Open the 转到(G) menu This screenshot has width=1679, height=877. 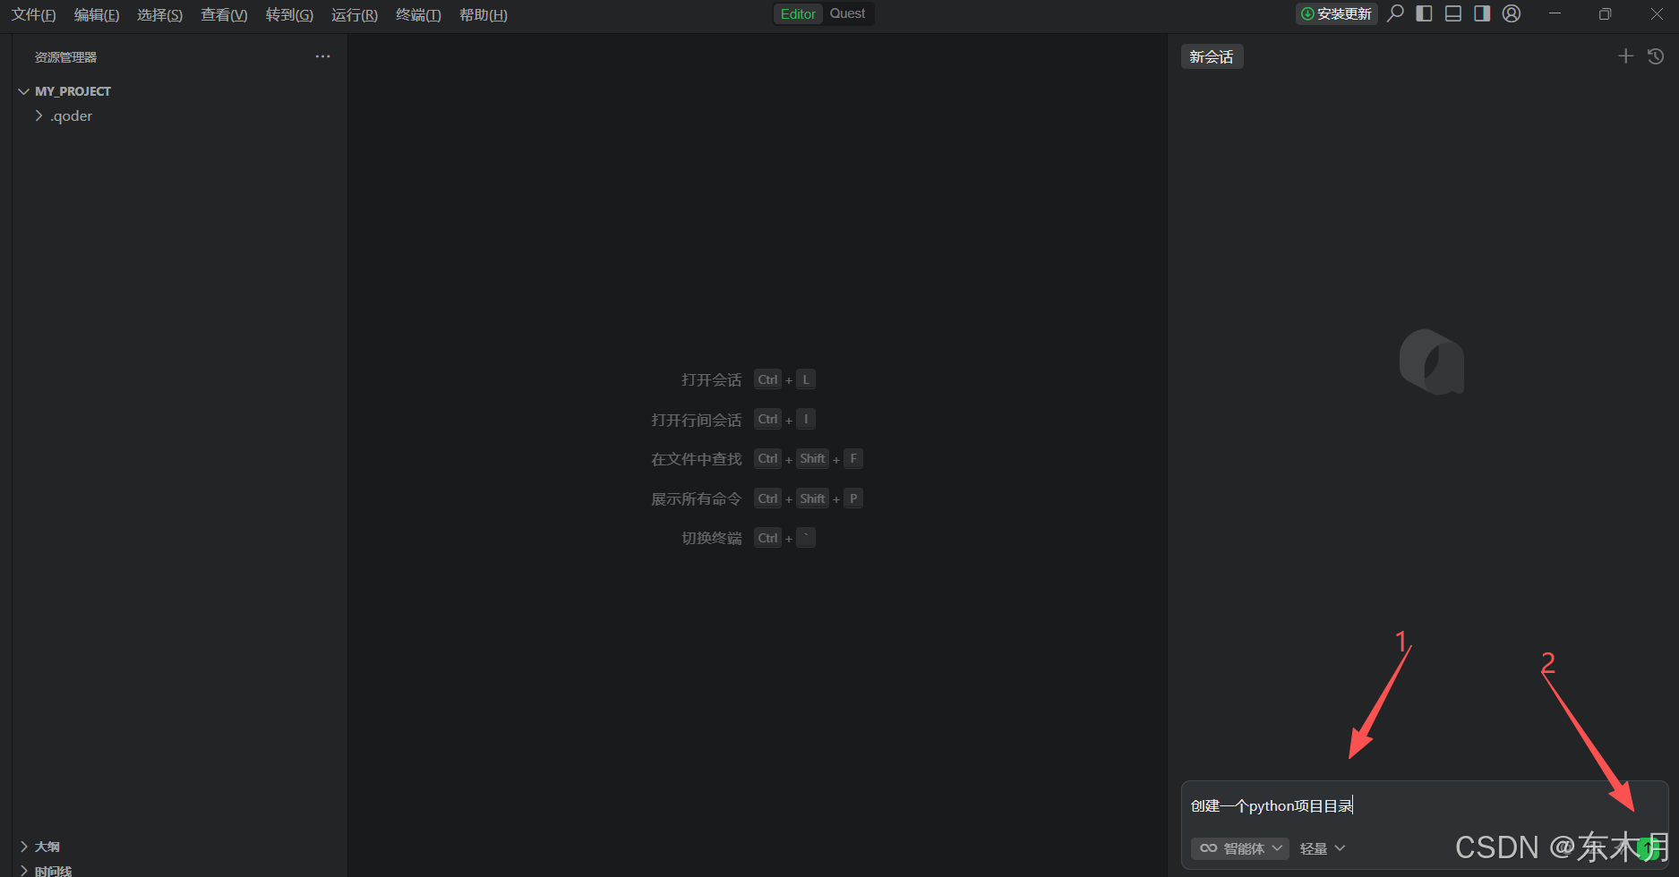pos(289,15)
